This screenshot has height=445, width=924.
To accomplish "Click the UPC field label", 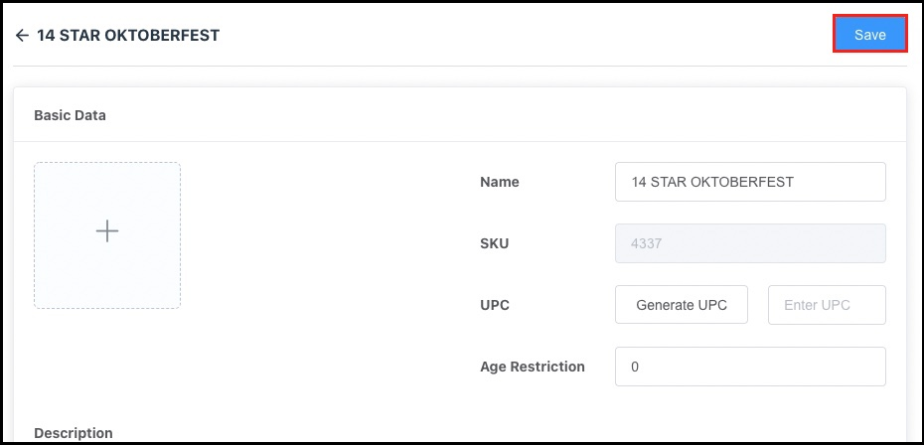I will [x=495, y=305].
